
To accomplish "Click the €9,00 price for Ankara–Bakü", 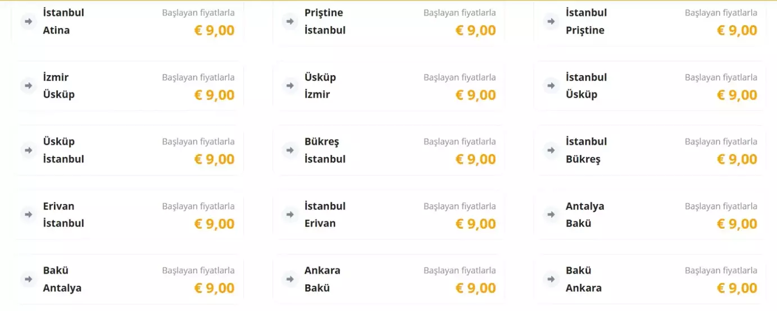I will [x=475, y=288].
